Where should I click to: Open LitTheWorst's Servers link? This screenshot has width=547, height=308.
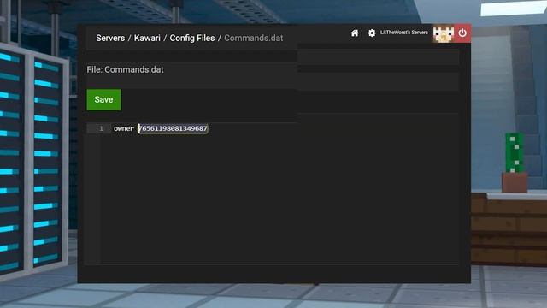[404, 33]
